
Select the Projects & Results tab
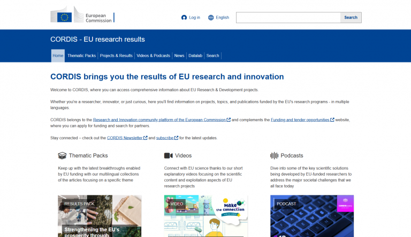116,56
